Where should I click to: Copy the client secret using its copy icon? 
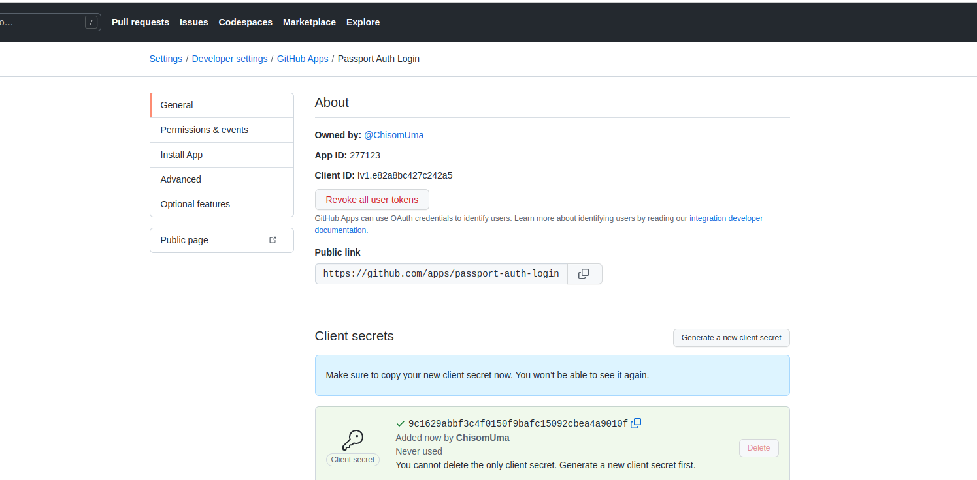click(636, 423)
